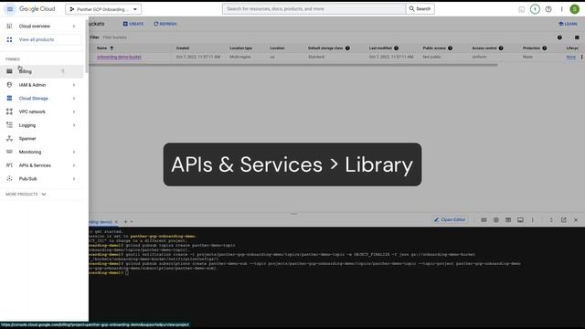Open the green user account avatar
This screenshot has height=329, width=585.
coord(575,9)
